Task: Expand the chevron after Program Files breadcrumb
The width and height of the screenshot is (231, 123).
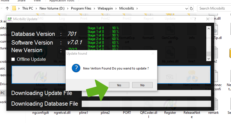Action: point(94,8)
